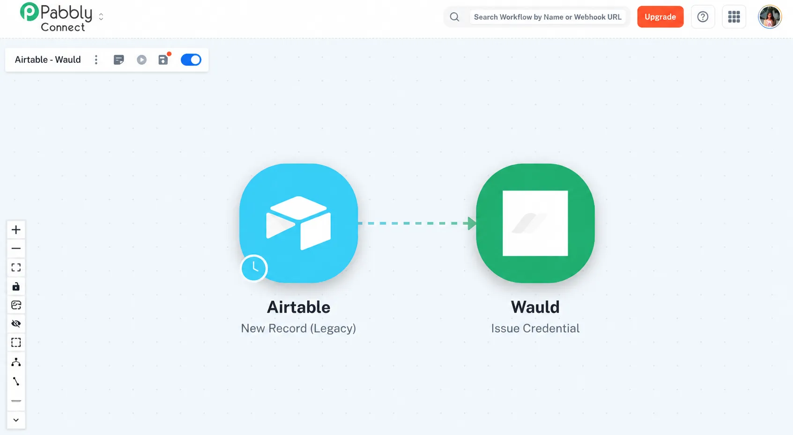Open the user profile avatar

pyautogui.click(x=770, y=17)
